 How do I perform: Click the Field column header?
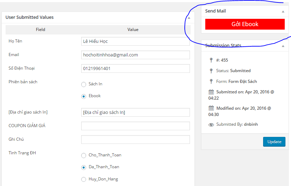coord(40,30)
